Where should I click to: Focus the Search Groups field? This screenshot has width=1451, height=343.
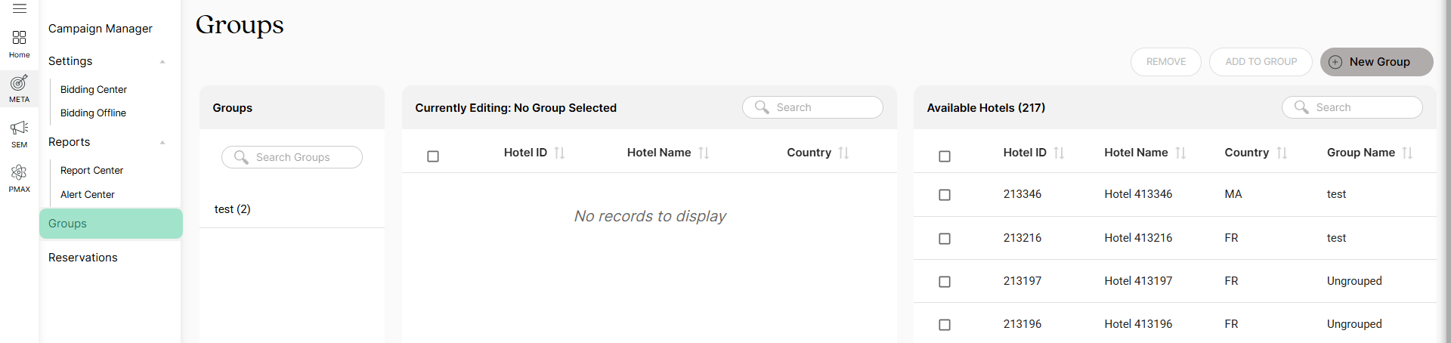292,157
